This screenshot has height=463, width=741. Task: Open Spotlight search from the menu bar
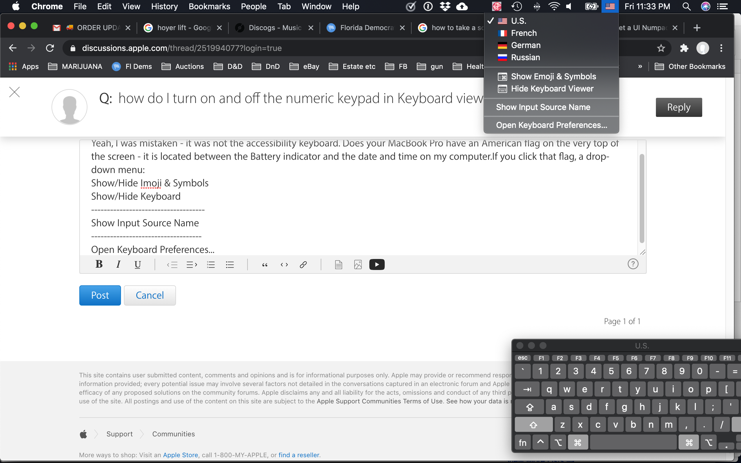click(687, 6)
